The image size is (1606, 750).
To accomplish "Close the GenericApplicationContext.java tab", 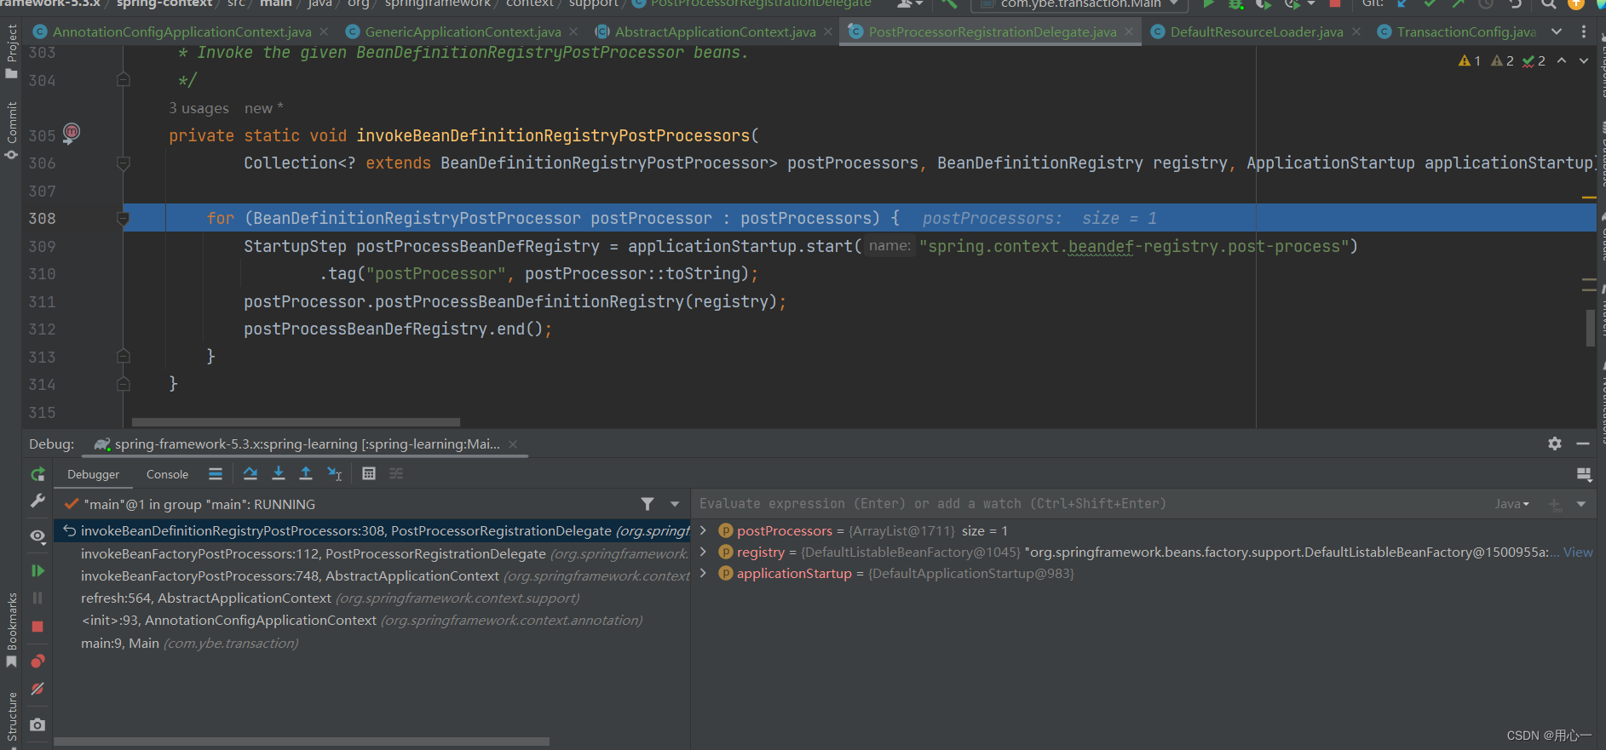I will coord(573,31).
